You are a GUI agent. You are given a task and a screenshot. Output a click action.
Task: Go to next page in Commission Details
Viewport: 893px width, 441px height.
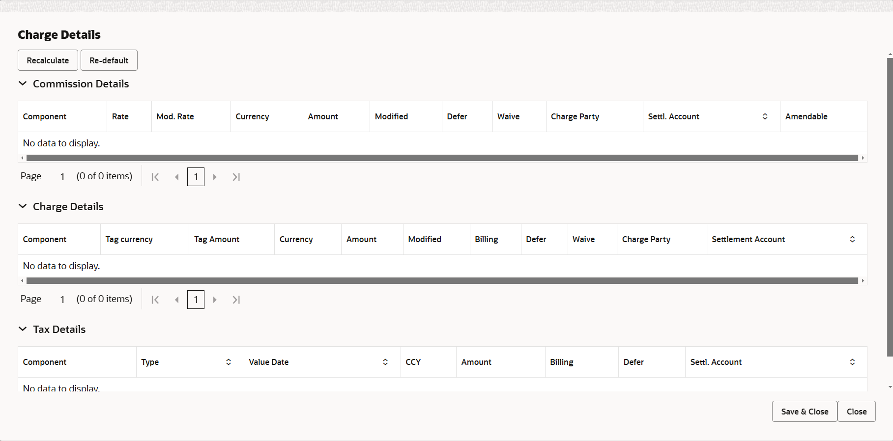(x=215, y=177)
